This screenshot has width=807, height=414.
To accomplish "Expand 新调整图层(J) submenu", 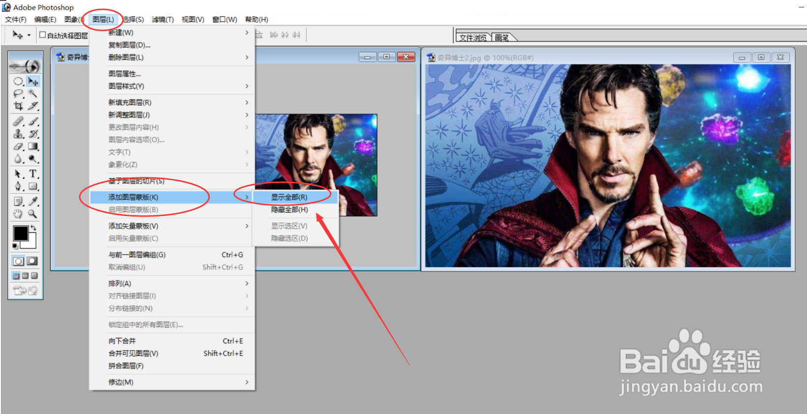I will pos(172,115).
